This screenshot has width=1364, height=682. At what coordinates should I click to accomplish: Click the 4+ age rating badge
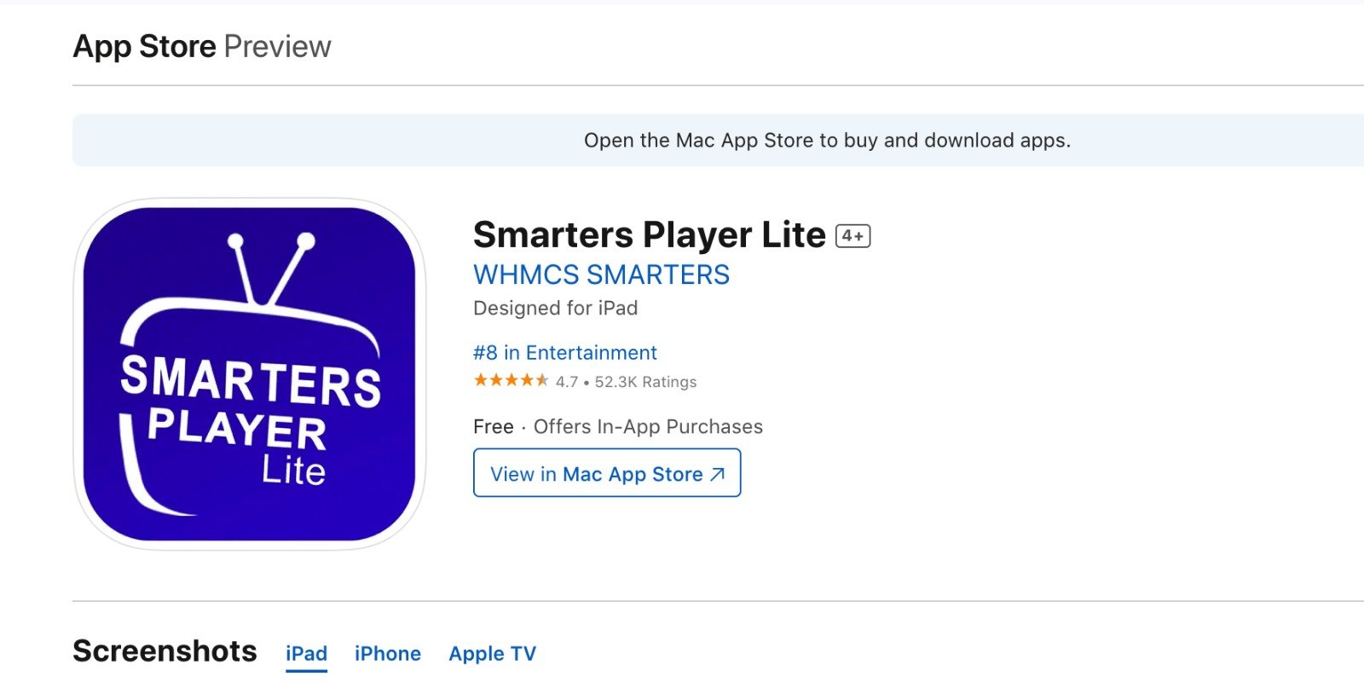click(x=852, y=236)
